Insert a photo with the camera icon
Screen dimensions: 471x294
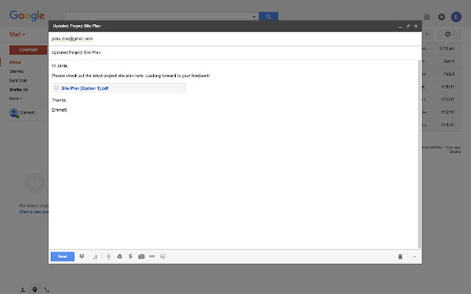point(141,257)
